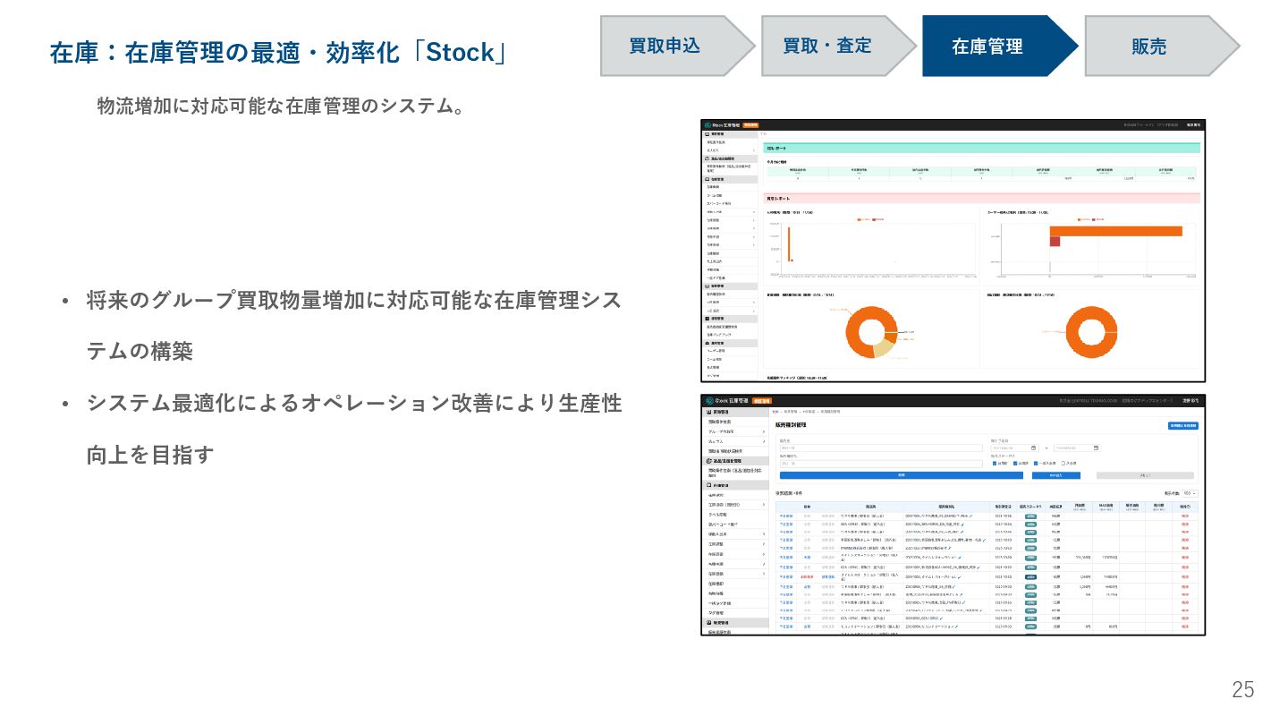Click the orange legend swatch of the left bar chart

(859, 219)
